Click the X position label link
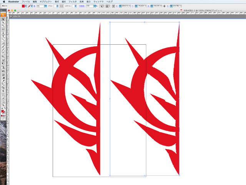This screenshot has width=246, height=185. (117, 6)
